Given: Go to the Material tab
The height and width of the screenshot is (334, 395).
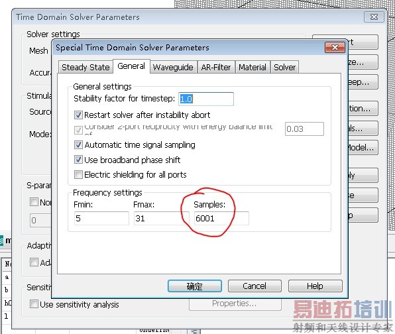Looking at the screenshot, I should click(253, 67).
